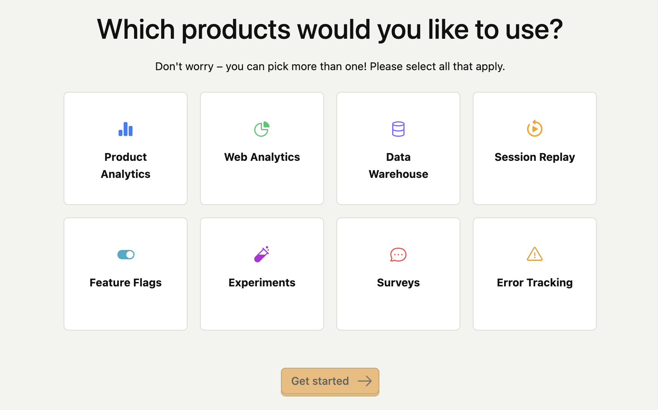The image size is (658, 410).
Task: Select the Experiments card
Action: [262, 274]
